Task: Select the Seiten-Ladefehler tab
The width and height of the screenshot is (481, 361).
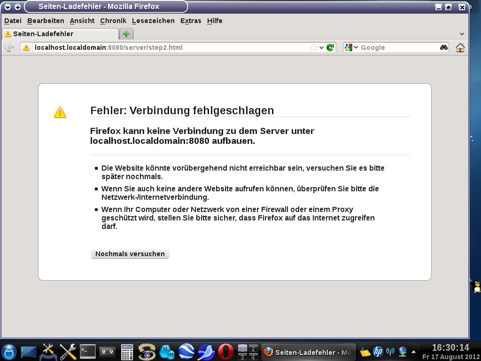Action: (60, 34)
